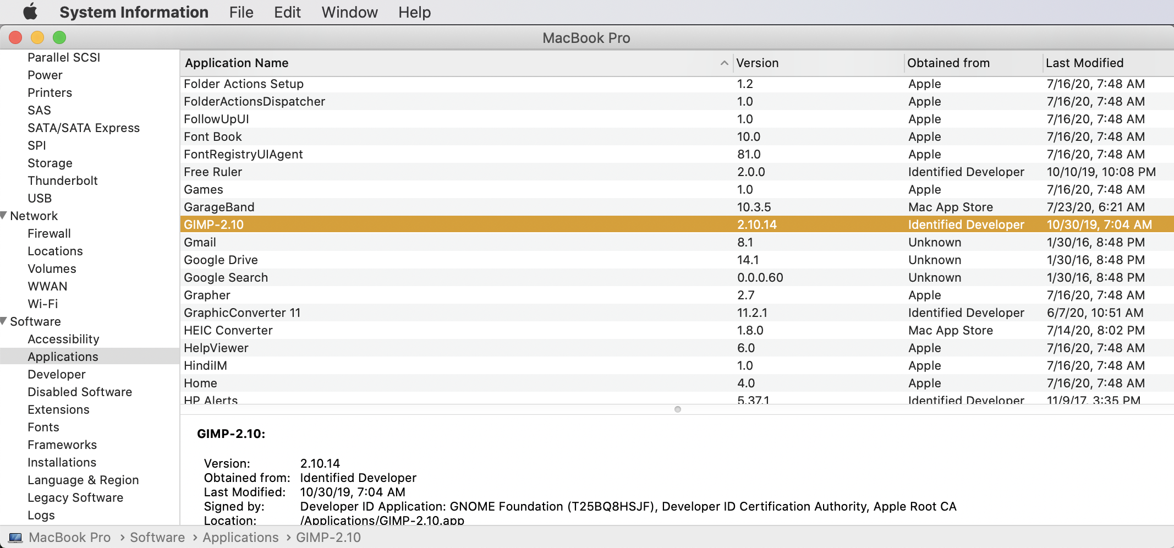
Task: Select the FolderActionsDispatcher row
Action: (x=677, y=101)
